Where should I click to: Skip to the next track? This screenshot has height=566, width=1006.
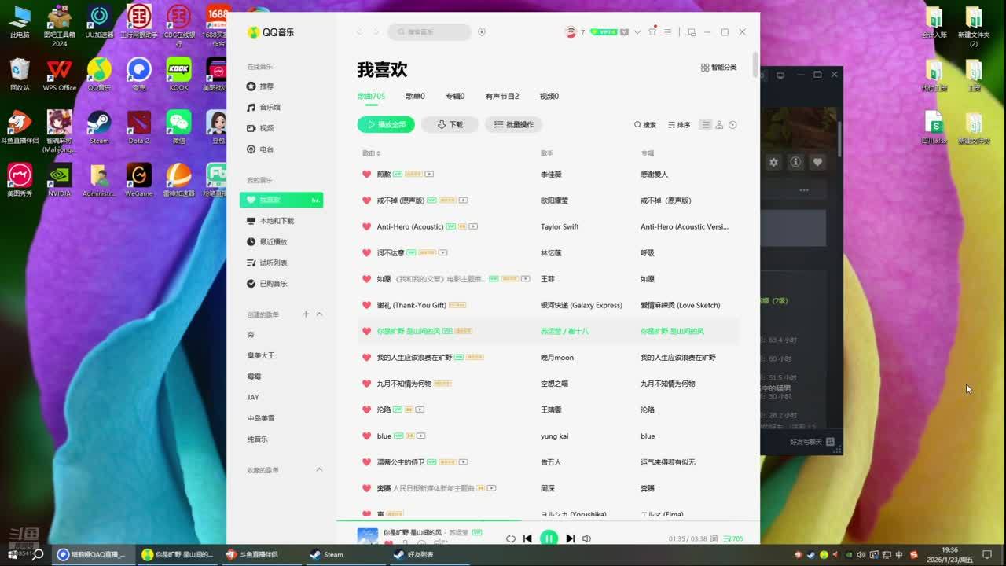click(570, 538)
